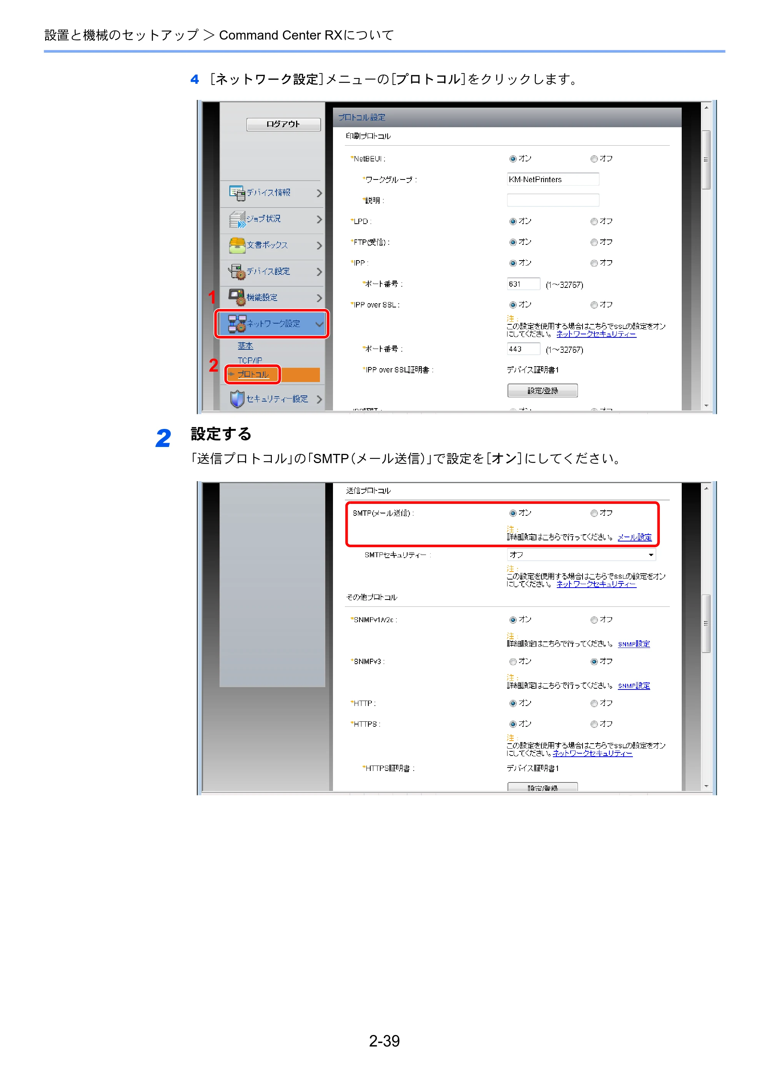Open the SNMP設定 link under SNMPv1/v2c
Screen dimensions: 769x1088
634,644
